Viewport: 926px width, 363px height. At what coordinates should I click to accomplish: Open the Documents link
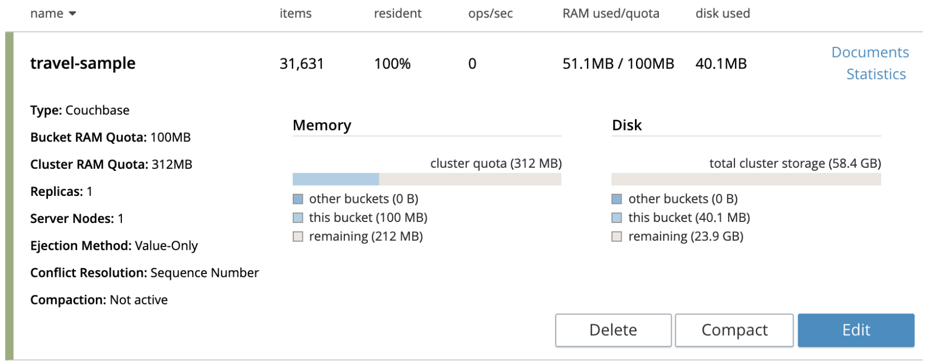pos(870,52)
